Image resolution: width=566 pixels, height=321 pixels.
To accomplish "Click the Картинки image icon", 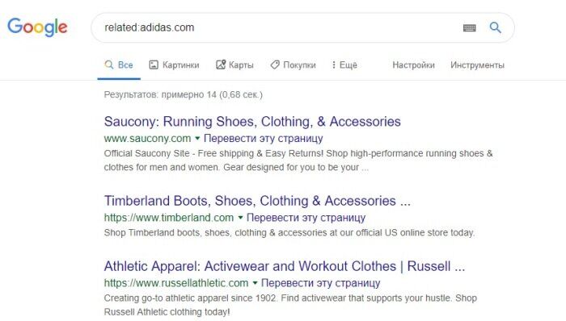I will point(154,65).
